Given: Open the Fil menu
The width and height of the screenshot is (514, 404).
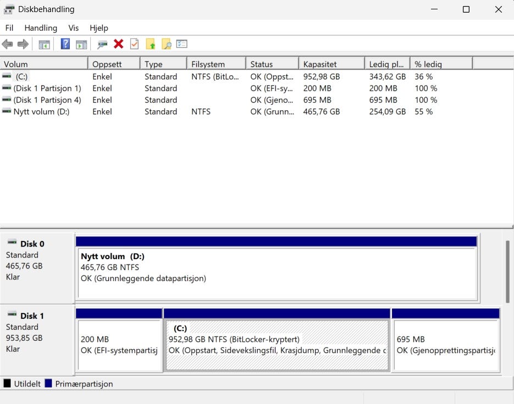Looking at the screenshot, I should [9, 28].
